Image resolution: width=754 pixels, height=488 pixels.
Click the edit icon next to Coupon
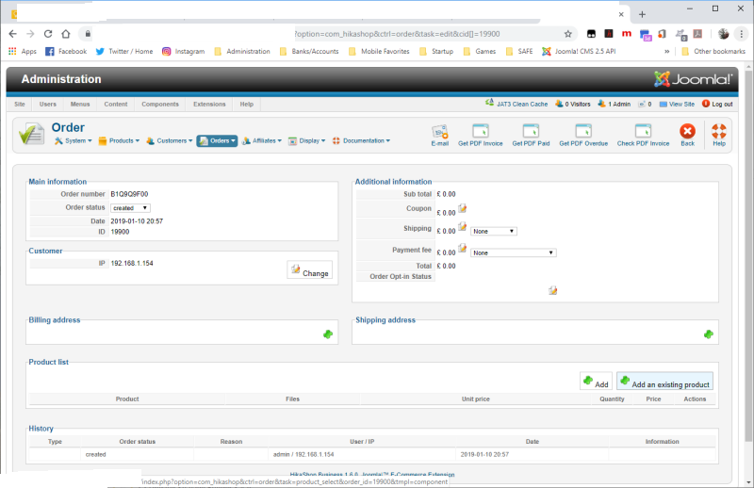pyautogui.click(x=463, y=208)
